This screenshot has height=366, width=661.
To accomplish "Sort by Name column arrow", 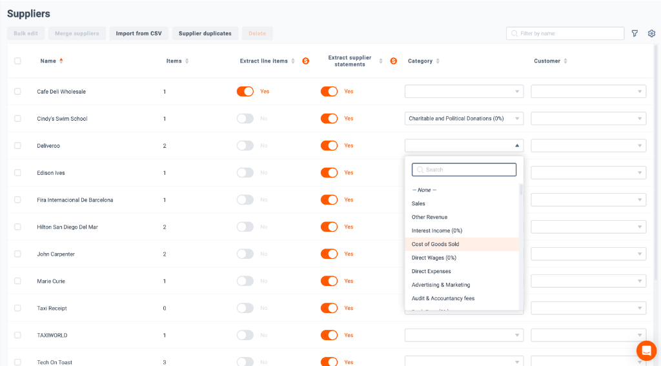I will [x=61, y=61].
